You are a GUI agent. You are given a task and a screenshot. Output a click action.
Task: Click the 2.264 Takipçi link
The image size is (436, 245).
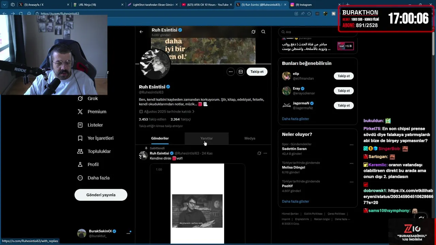click(181, 119)
